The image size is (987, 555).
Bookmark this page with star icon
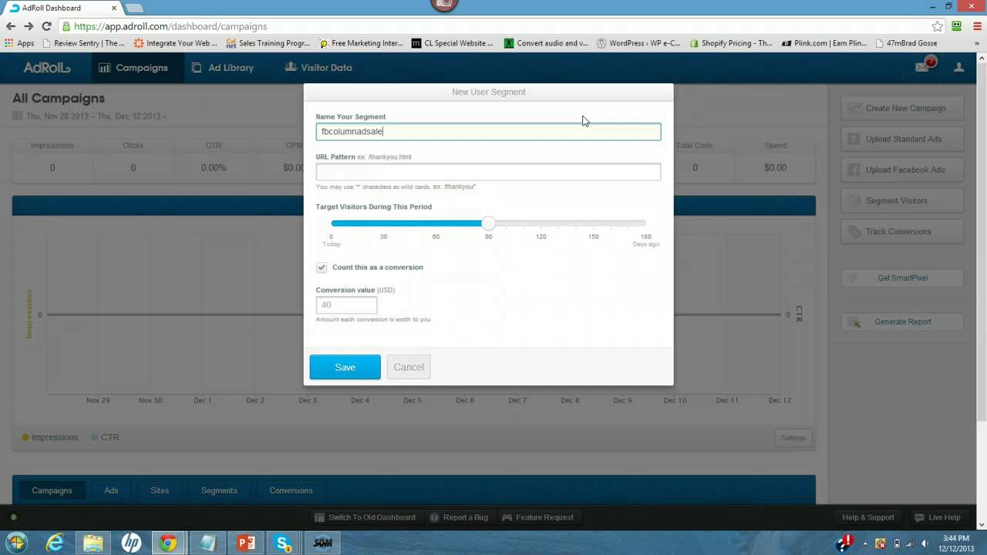(x=937, y=26)
